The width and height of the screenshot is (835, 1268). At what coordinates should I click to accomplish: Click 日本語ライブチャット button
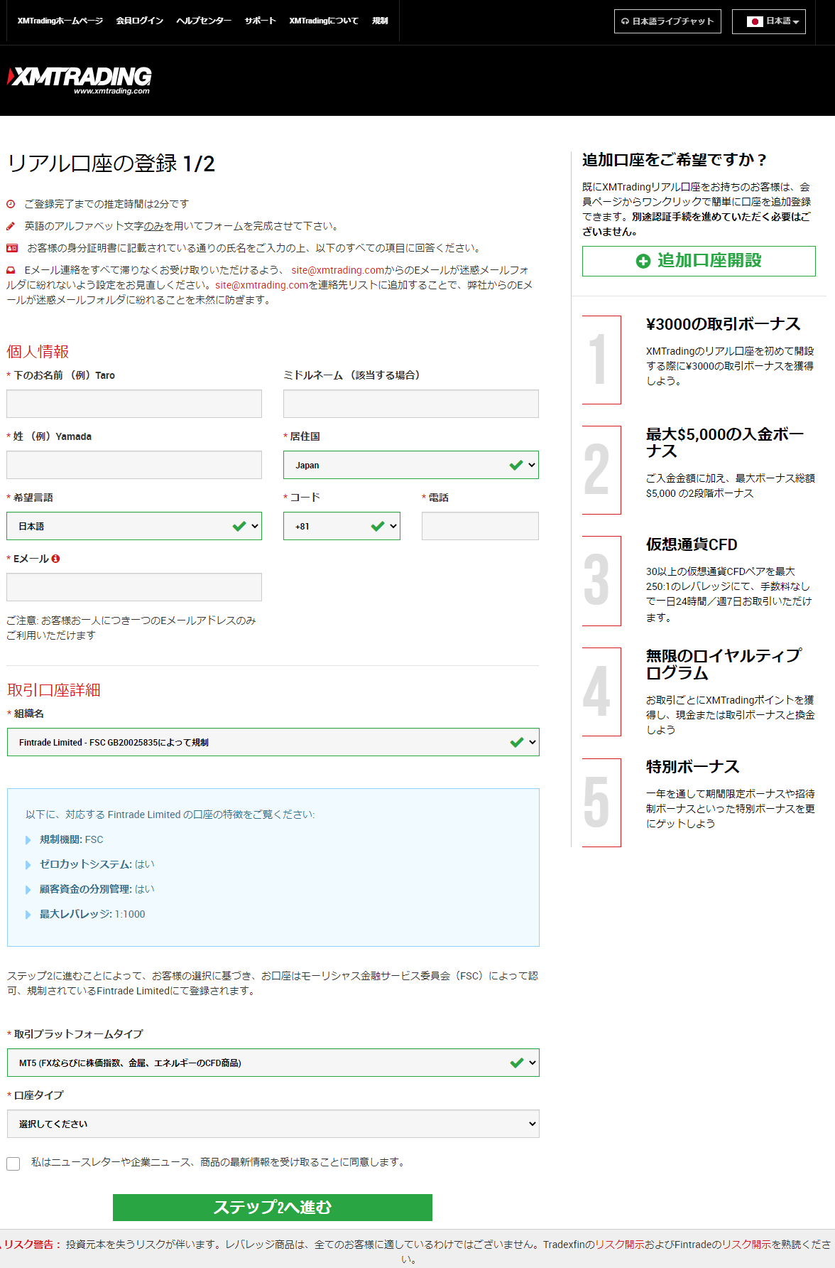coord(667,21)
